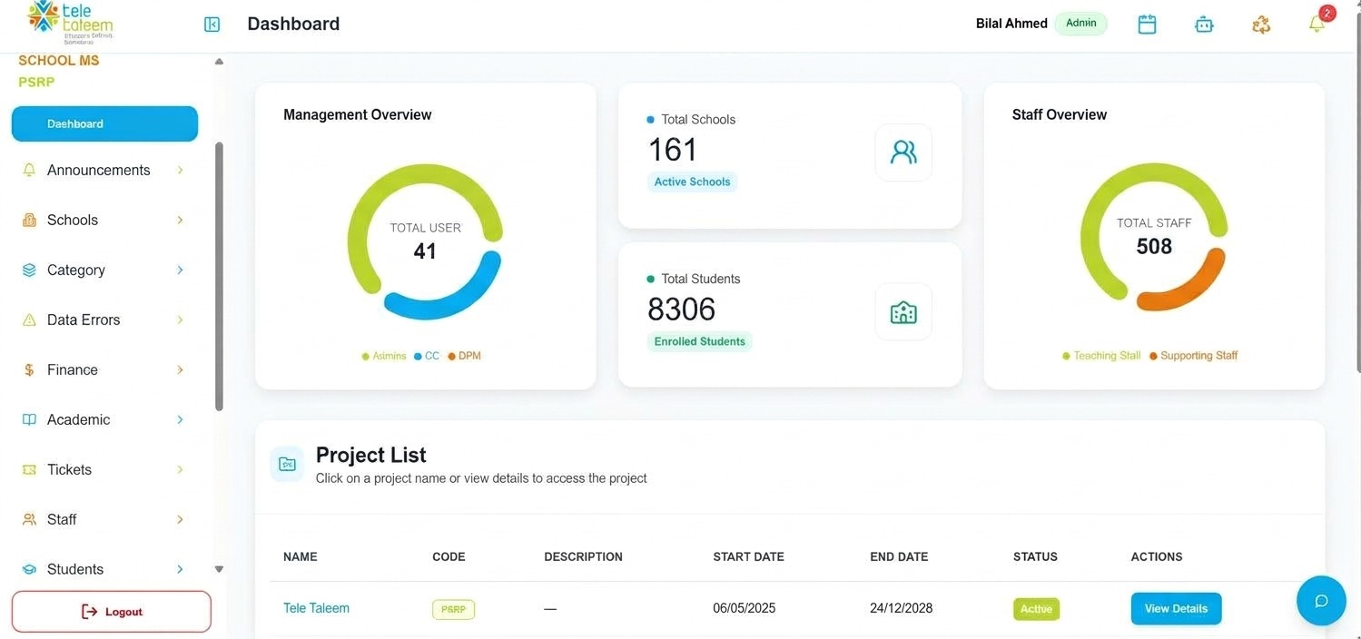Click the Students graduation cap icon
This screenshot has height=639, width=1361.
29,569
